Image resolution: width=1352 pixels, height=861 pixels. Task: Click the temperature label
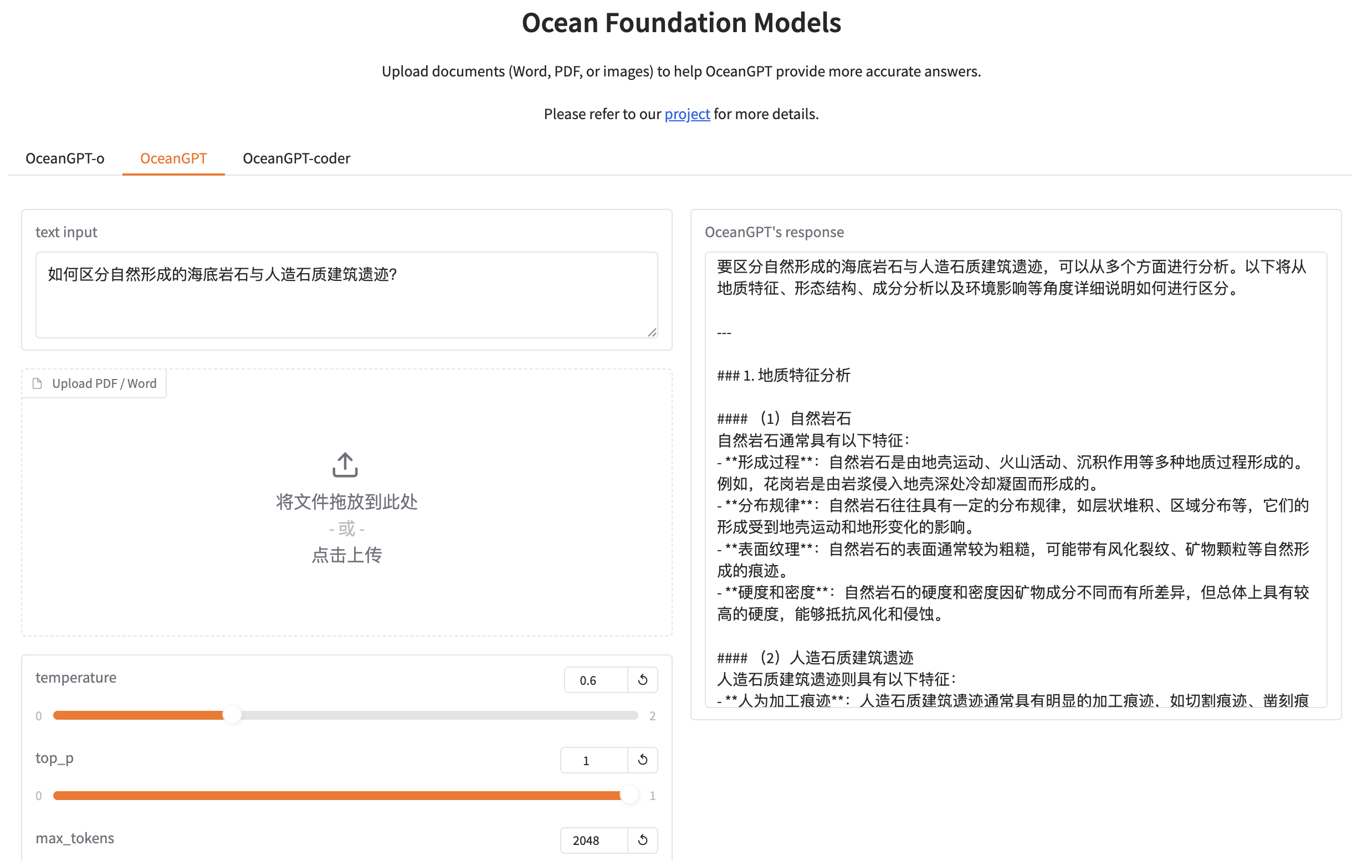(x=76, y=678)
